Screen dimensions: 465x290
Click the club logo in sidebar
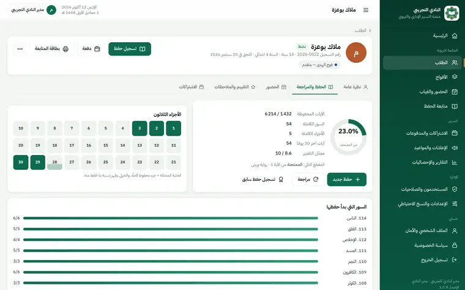(452, 13)
